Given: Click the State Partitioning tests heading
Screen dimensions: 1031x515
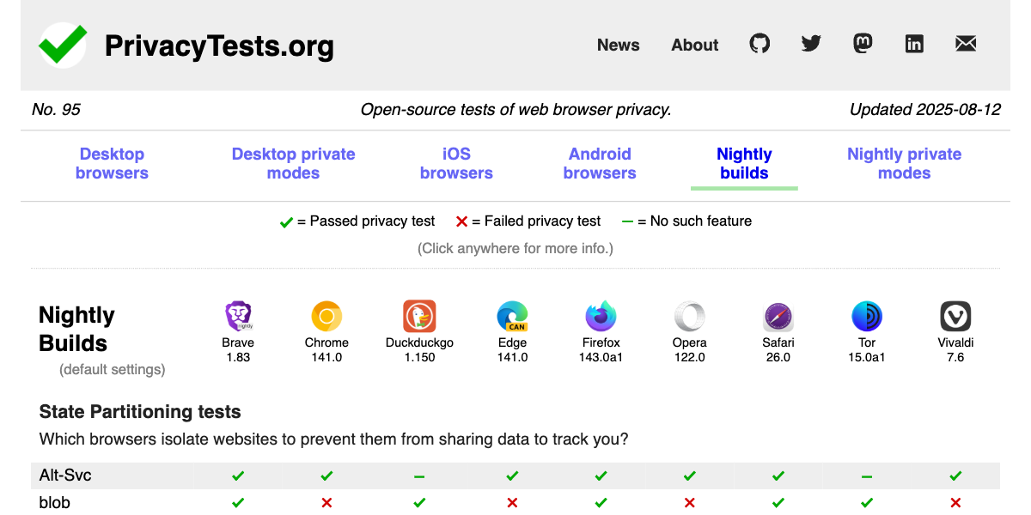Looking at the screenshot, I should click(140, 412).
